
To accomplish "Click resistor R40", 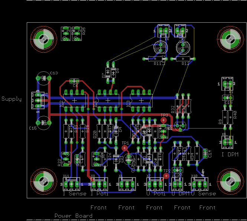I will [x=230, y=117].
